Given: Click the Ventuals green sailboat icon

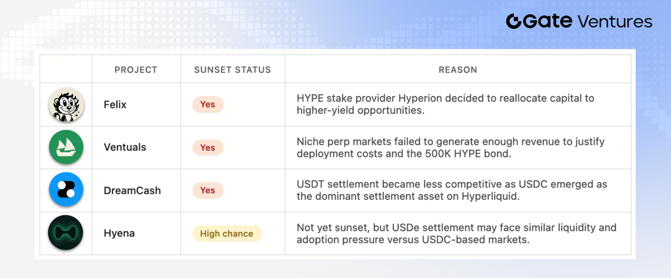Looking at the screenshot, I should [x=66, y=148].
